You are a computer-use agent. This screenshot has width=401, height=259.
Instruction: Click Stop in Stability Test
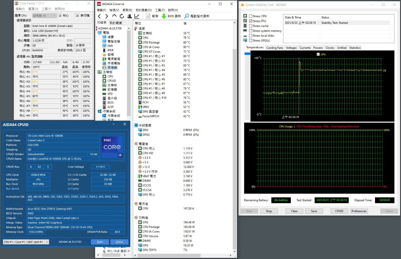(269, 211)
